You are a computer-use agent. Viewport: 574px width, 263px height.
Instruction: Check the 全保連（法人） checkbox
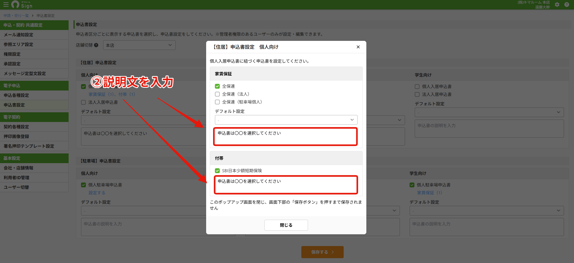217,94
